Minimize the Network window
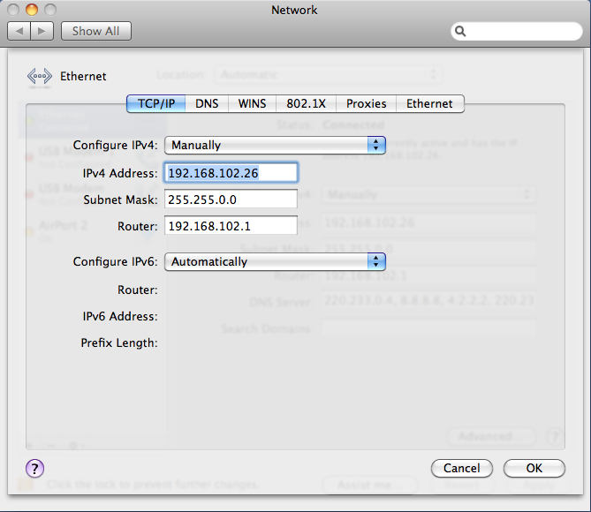This screenshot has width=591, height=512. click(32, 10)
